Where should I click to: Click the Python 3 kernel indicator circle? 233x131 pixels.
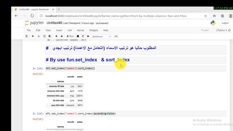point(229,30)
